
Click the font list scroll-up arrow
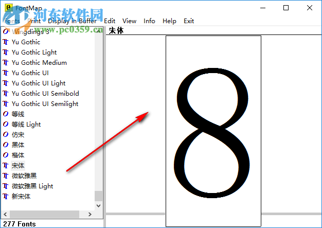click(x=98, y=31)
